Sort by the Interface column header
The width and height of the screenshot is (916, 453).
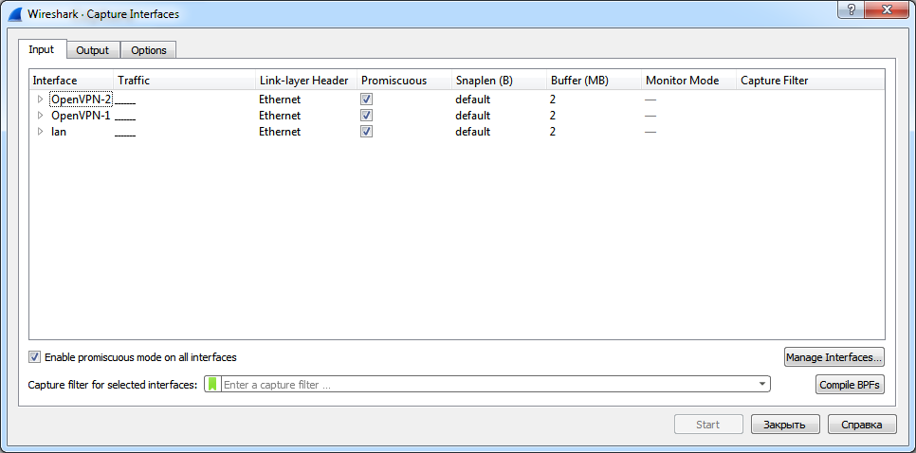[71, 81]
